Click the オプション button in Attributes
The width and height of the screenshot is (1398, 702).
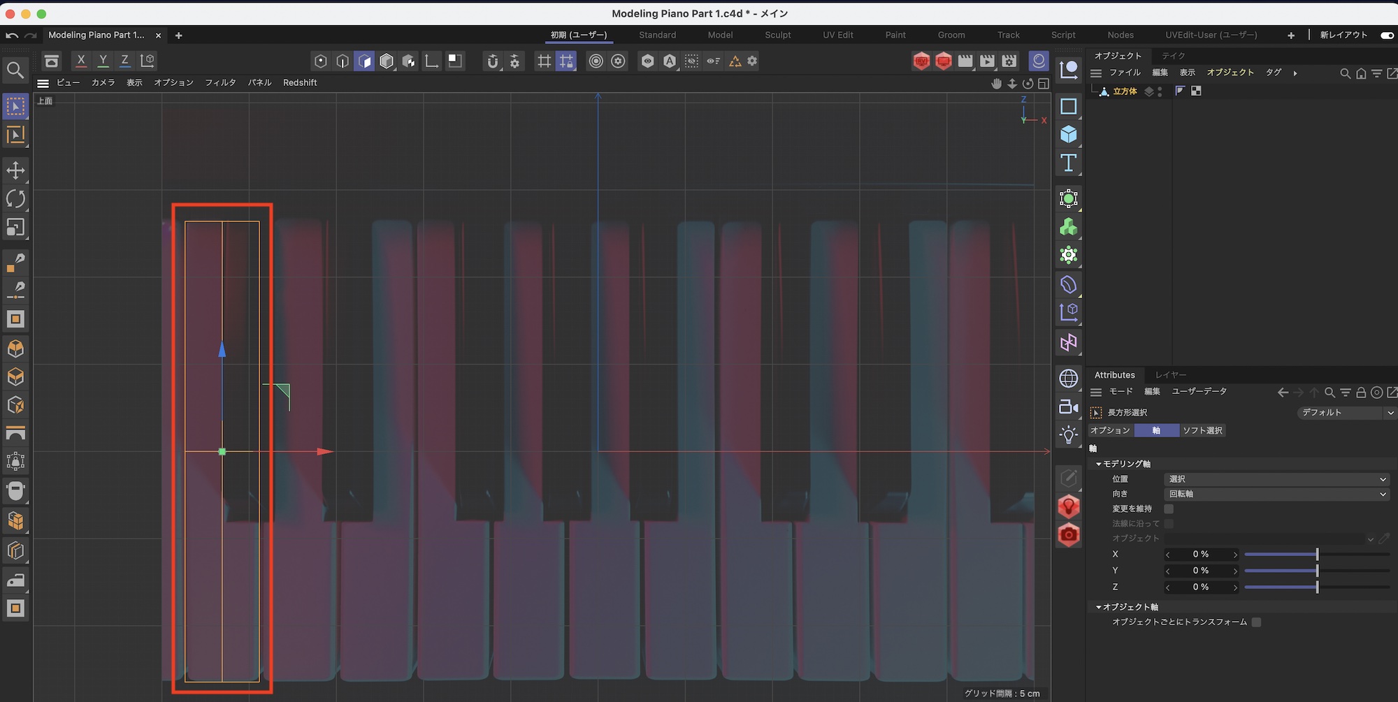1110,430
